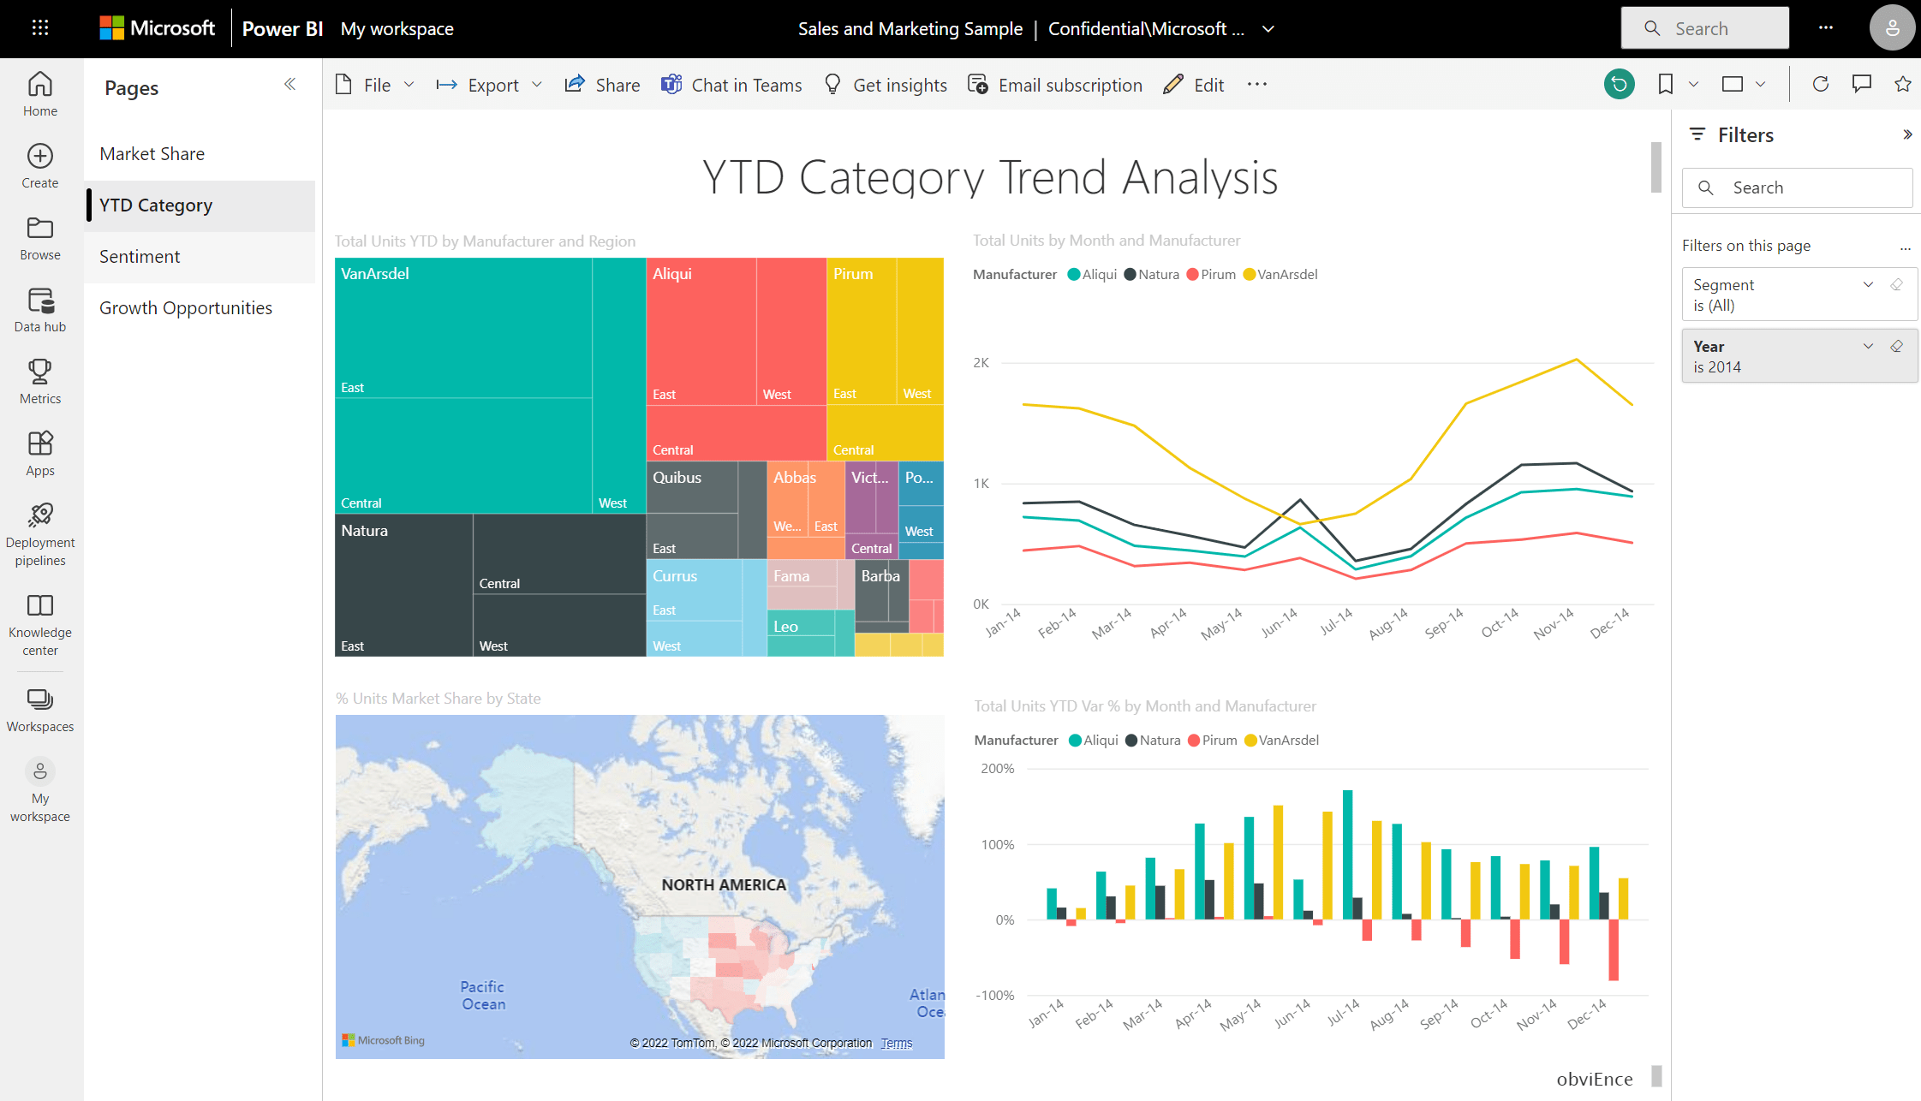Collapse the Pages pane

[x=289, y=84]
